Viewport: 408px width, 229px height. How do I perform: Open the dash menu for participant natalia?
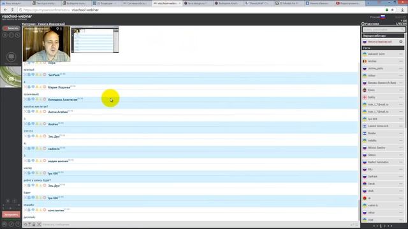coord(401,141)
